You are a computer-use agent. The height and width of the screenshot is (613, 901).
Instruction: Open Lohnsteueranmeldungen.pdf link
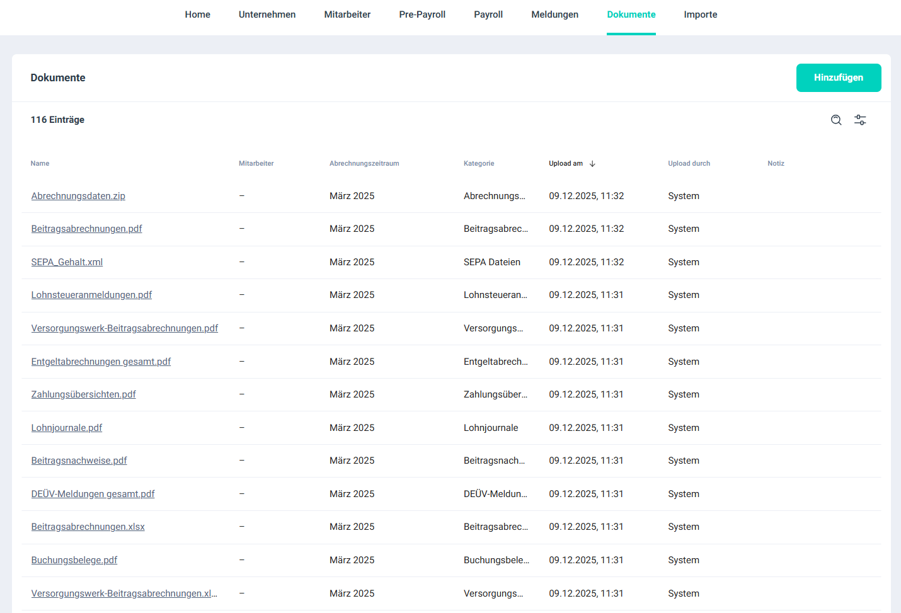coord(91,295)
